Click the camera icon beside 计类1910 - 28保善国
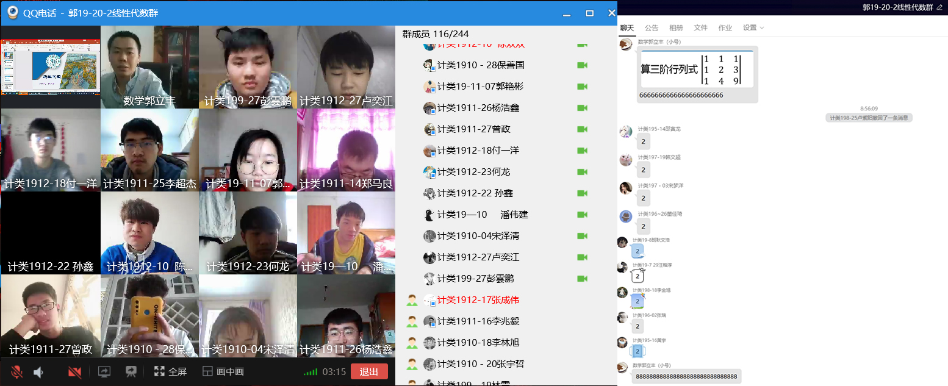 [582, 65]
